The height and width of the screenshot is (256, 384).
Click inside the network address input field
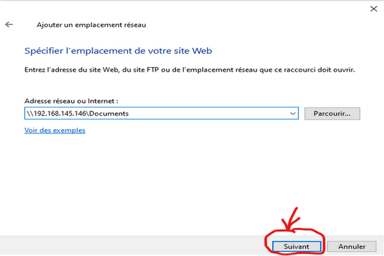(x=192, y=114)
